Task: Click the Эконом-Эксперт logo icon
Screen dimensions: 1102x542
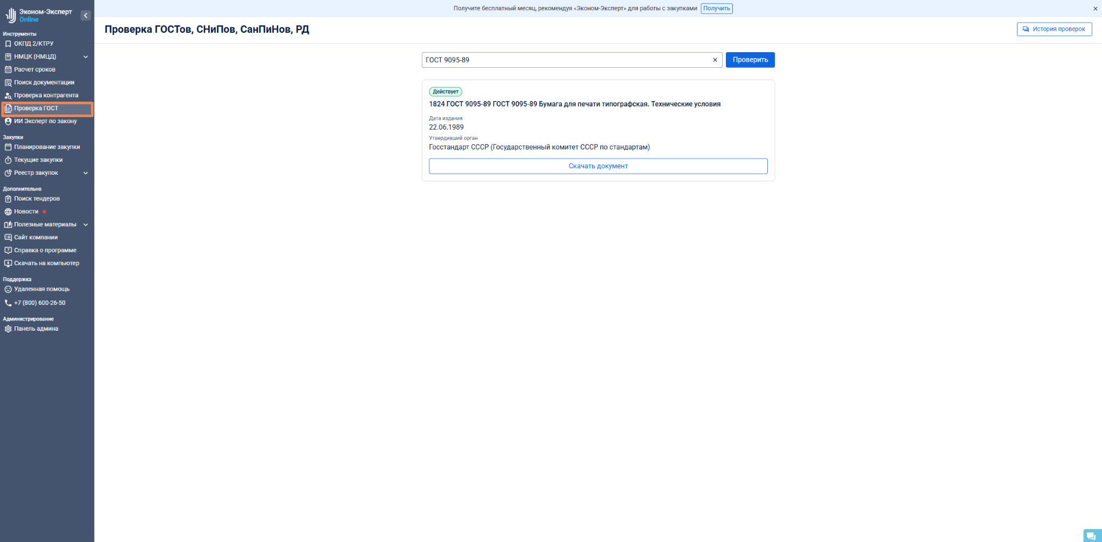Action: click(11, 16)
